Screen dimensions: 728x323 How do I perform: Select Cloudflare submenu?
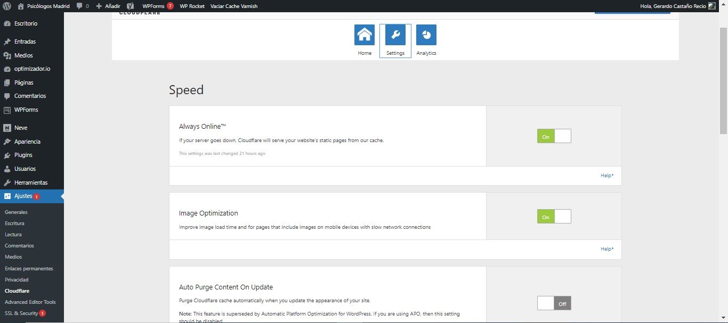click(17, 291)
